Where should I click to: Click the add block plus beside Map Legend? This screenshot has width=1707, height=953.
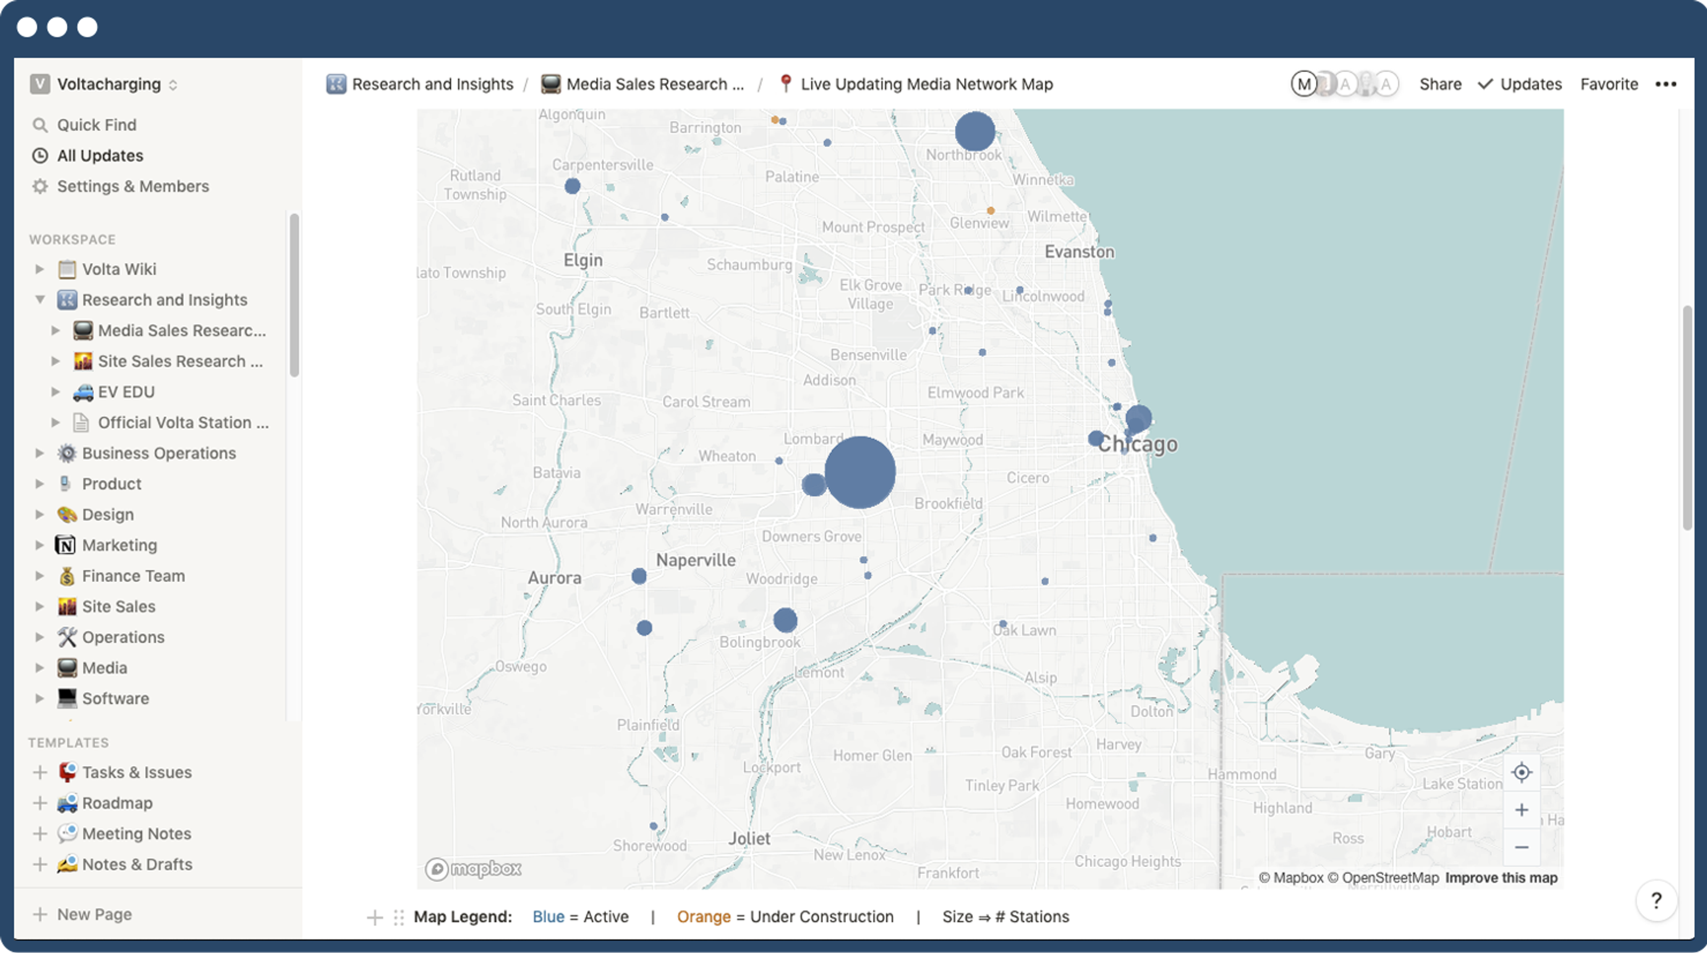[x=375, y=917]
